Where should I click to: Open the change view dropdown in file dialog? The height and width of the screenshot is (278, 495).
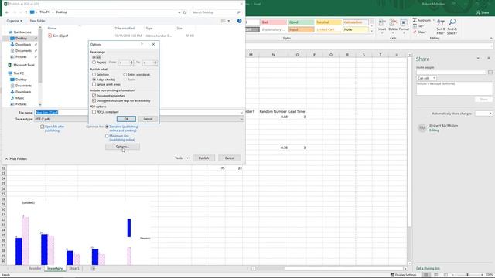229,21
